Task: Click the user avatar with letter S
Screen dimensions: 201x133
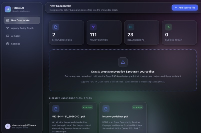Action: click(x=8, y=126)
